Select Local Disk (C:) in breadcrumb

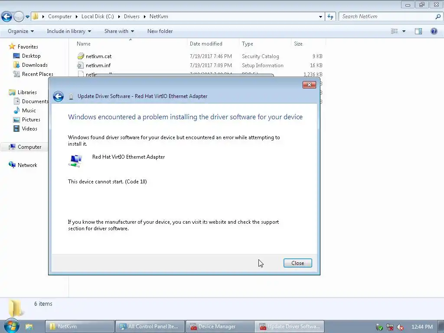click(98, 16)
